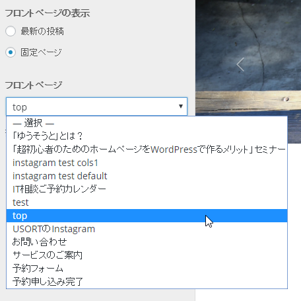Choose サービスのご案内 page option
The height and width of the screenshot is (301, 301).
coord(147,255)
